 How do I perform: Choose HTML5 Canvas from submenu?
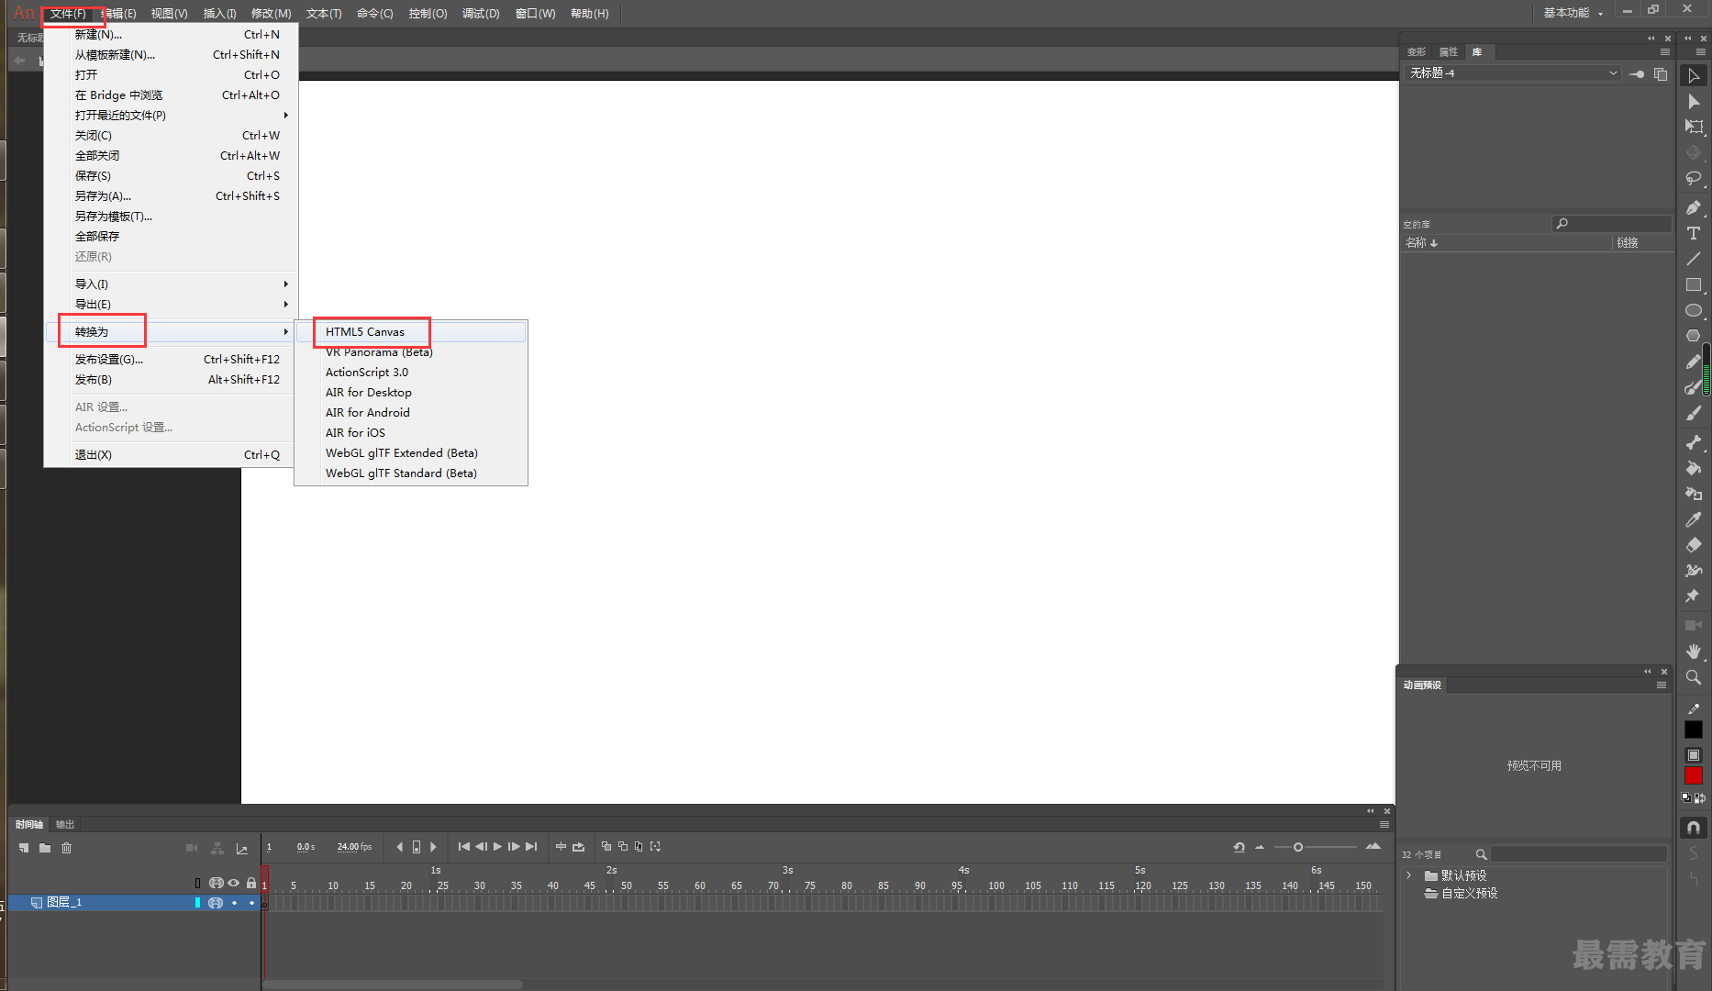click(411, 331)
